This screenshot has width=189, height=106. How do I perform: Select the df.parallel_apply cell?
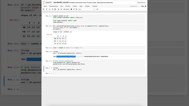coord(99,69)
